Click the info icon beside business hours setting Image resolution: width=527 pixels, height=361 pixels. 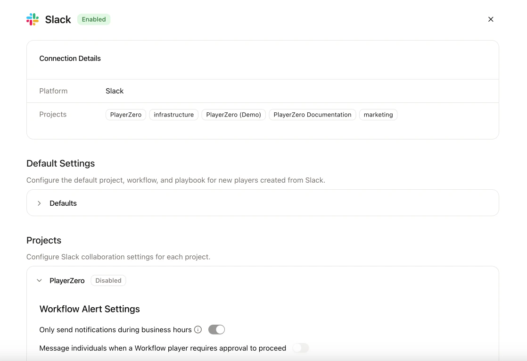point(198,329)
